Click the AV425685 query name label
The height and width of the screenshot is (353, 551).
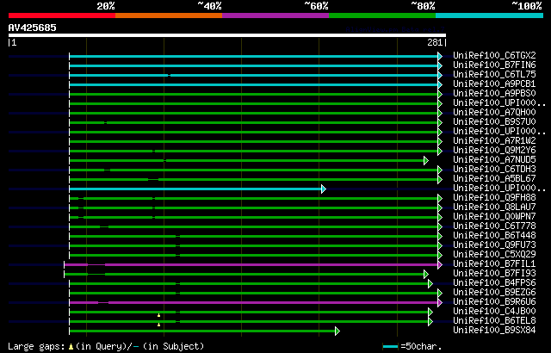pyautogui.click(x=33, y=27)
